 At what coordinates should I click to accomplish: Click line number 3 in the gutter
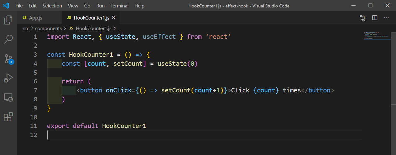click(x=35, y=55)
